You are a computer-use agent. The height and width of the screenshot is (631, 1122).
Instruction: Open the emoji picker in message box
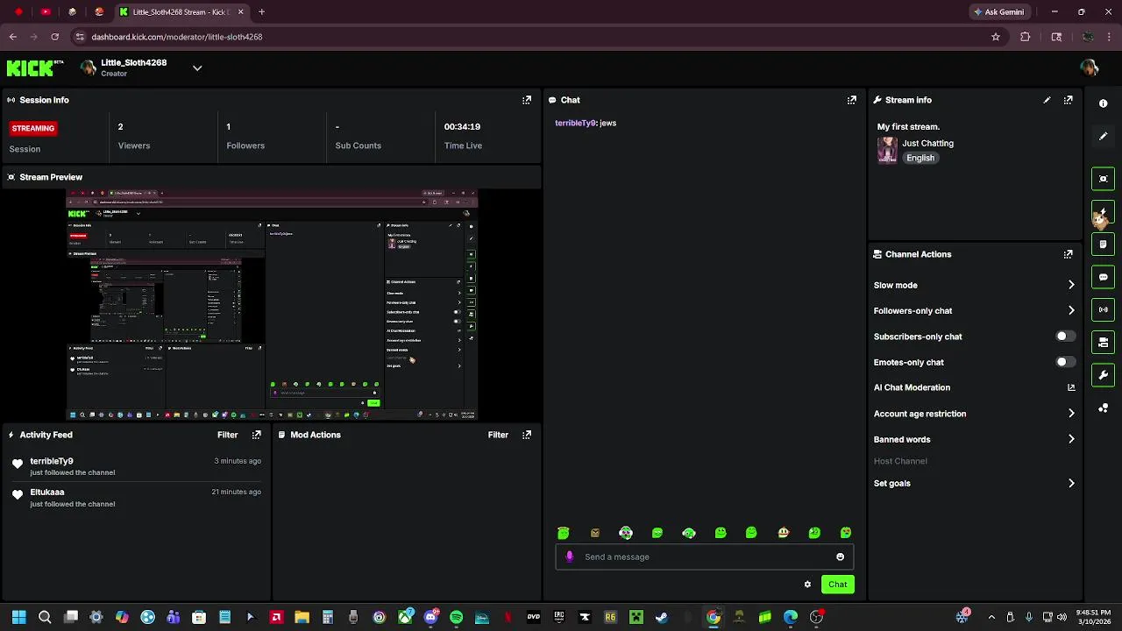pyautogui.click(x=840, y=557)
